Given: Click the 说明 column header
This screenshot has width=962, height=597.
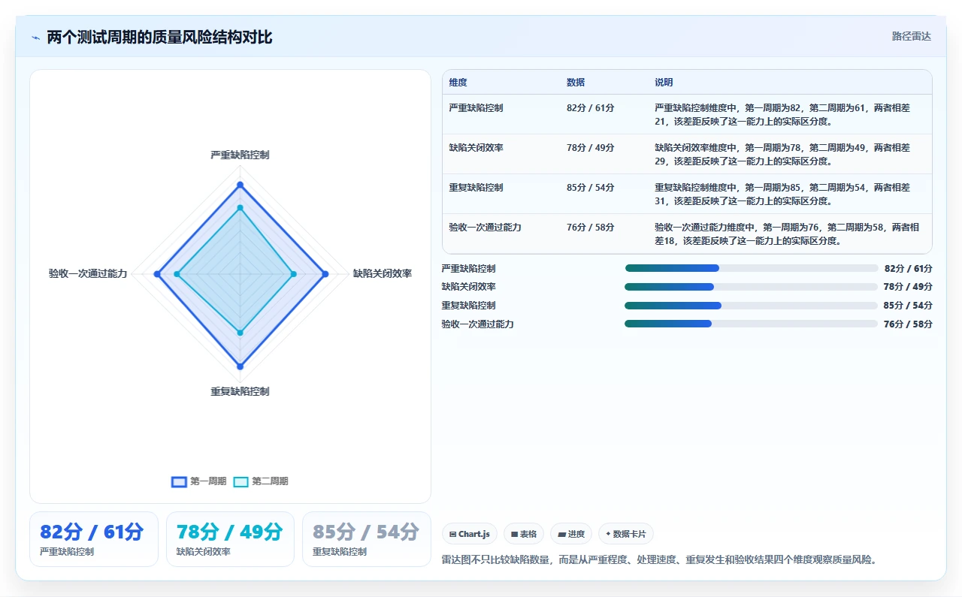Looking at the screenshot, I should (x=664, y=83).
